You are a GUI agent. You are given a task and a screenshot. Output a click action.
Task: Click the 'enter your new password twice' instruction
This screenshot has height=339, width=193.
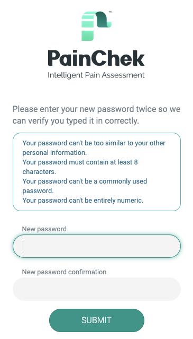pos(96,115)
